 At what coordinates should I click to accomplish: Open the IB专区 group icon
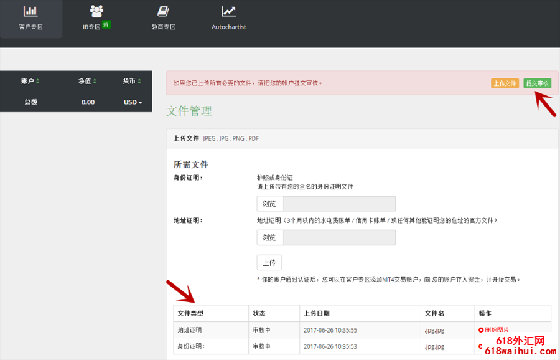tap(96, 11)
